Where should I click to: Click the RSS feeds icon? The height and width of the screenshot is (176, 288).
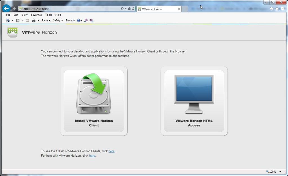coord(18,20)
